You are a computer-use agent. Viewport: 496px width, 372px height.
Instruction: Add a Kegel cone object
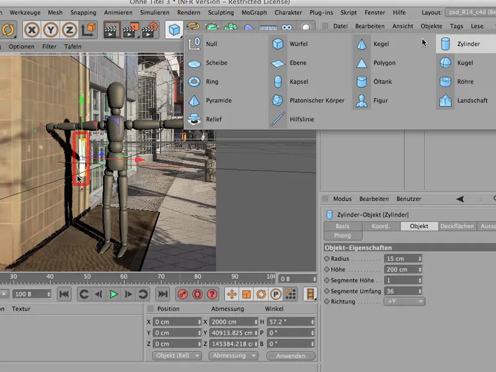pyautogui.click(x=373, y=43)
